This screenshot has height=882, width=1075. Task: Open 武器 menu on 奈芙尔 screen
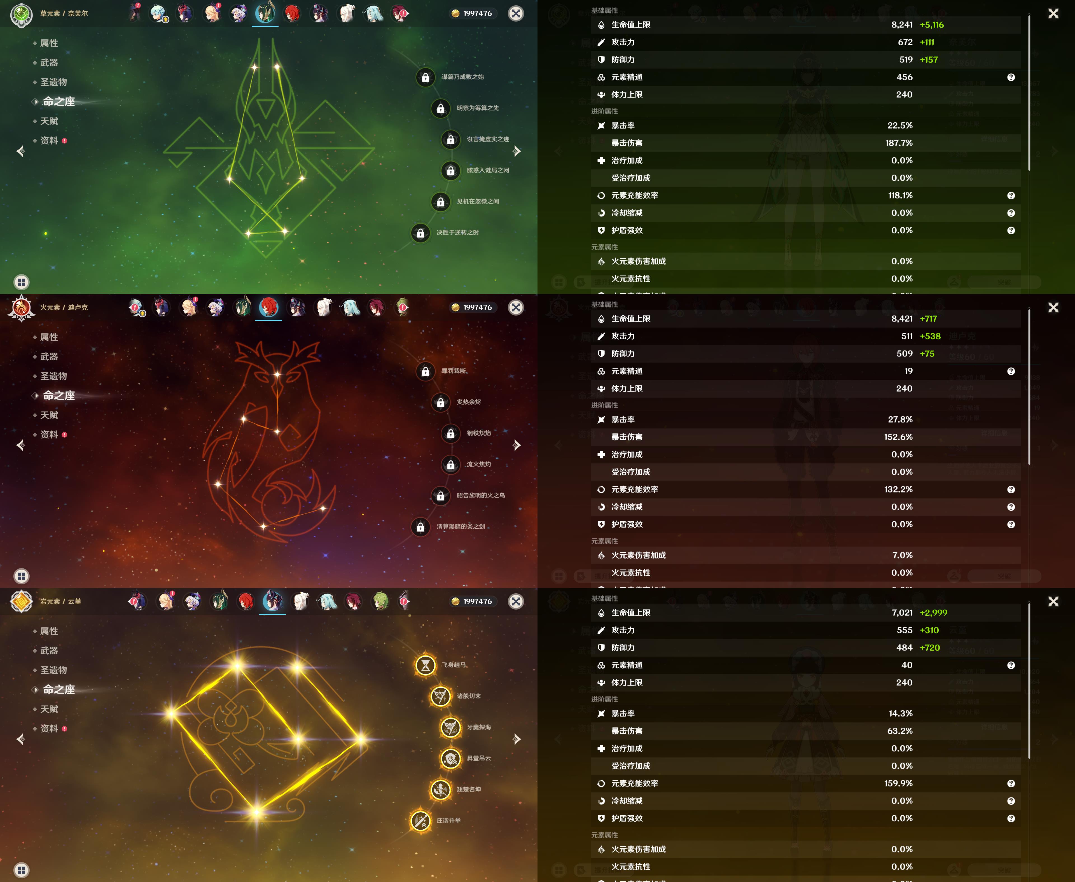click(x=49, y=62)
